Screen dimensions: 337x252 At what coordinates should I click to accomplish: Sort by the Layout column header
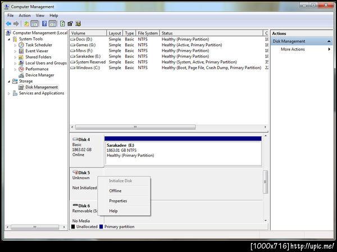pyautogui.click(x=115, y=33)
